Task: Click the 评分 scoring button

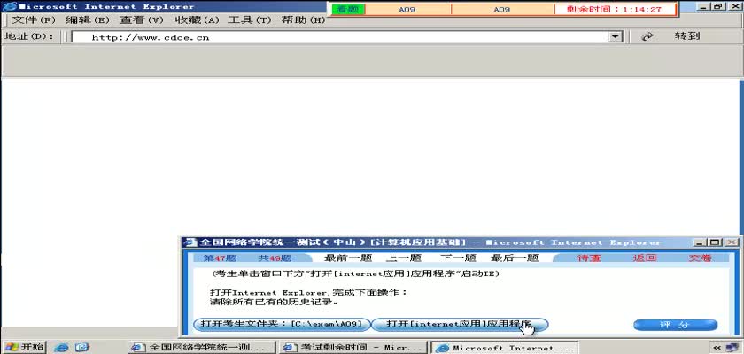Action: (675, 325)
